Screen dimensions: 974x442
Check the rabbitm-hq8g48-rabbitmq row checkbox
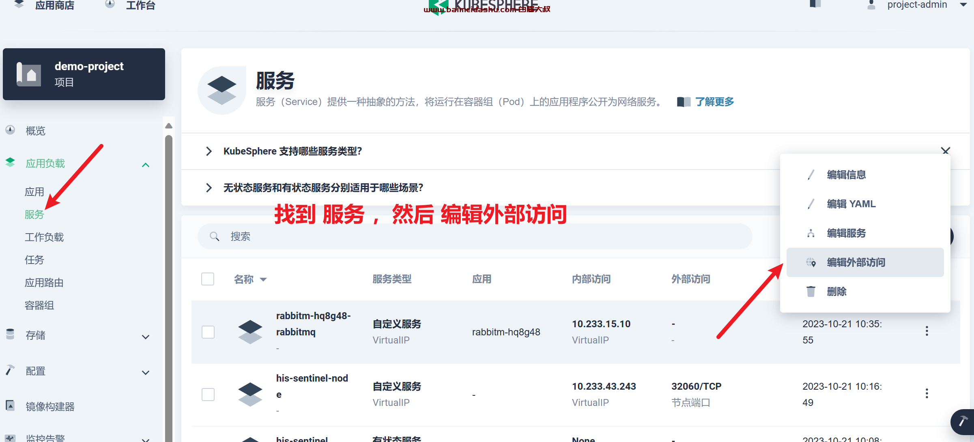[x=208, y=332]
